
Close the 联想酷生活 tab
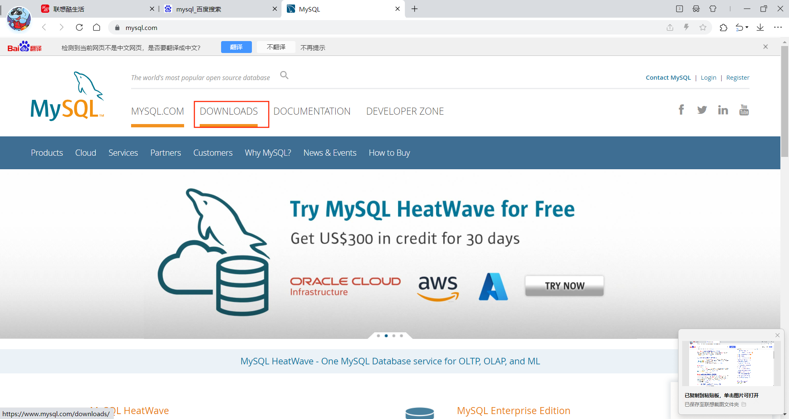152,9
